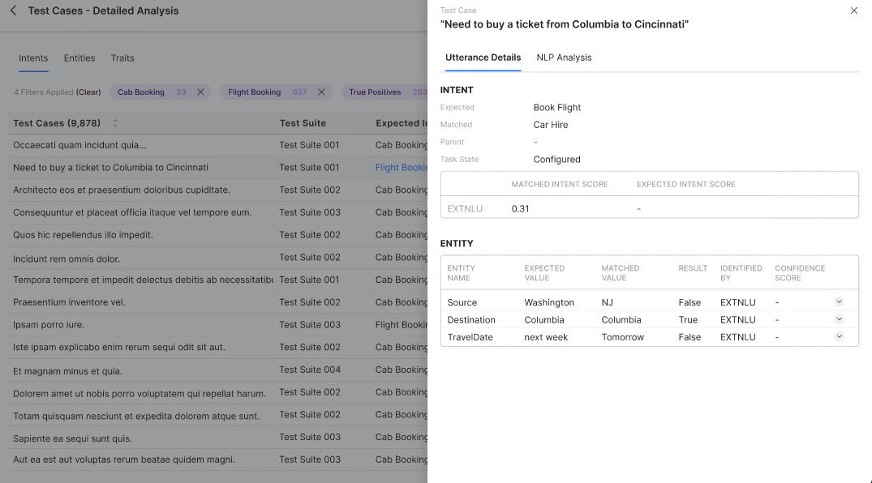The width and height of the screenshot is (872, 483).
Task: Remove the Flight Booking filter chip
Action: click(321, 92)
